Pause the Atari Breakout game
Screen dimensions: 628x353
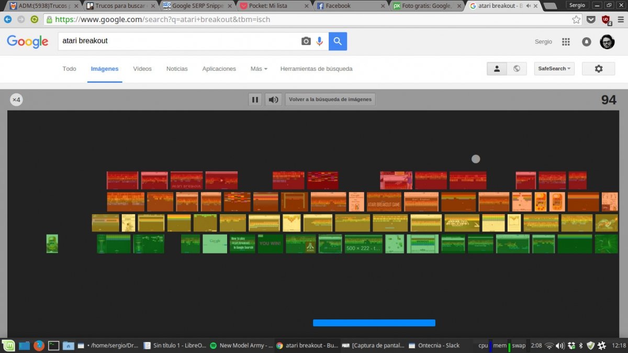[x=255, y=100]
